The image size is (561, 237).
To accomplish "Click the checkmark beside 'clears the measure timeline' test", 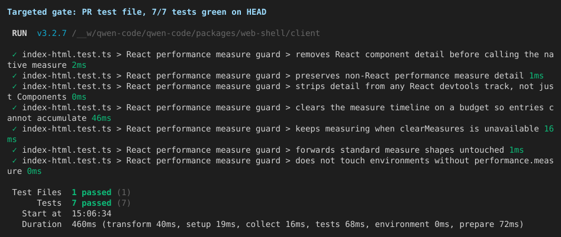I will [x=15, y=108].
